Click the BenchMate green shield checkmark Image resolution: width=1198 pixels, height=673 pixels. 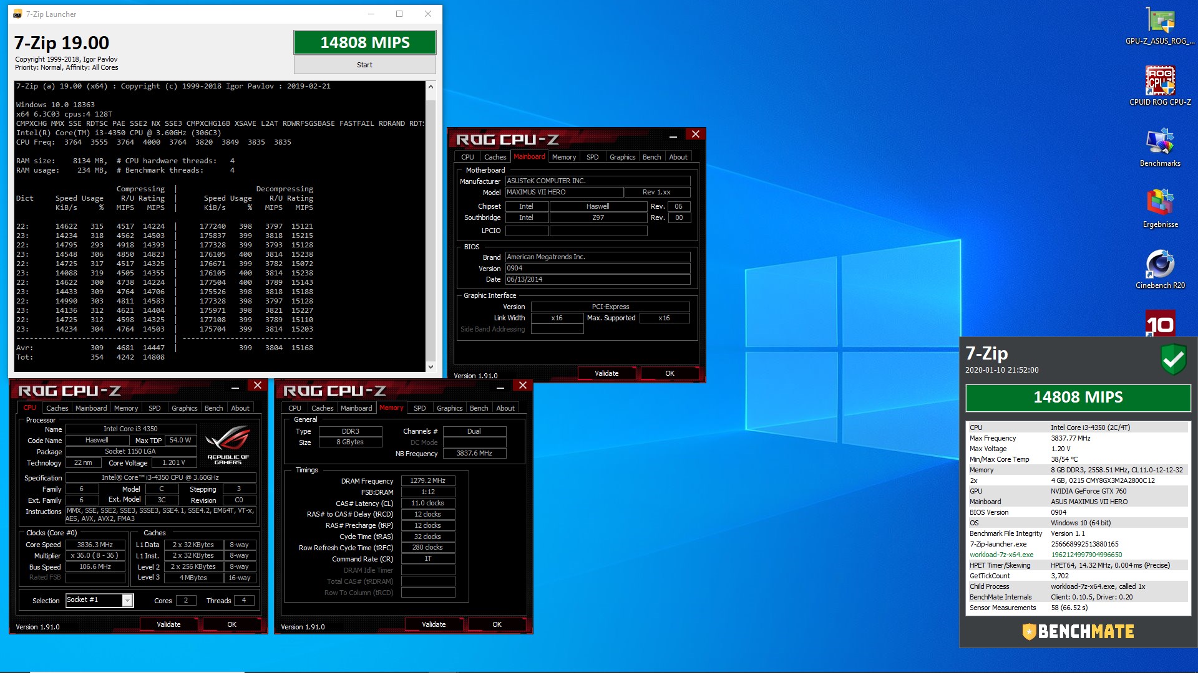pyautogui.click(x=1173, y=359)
